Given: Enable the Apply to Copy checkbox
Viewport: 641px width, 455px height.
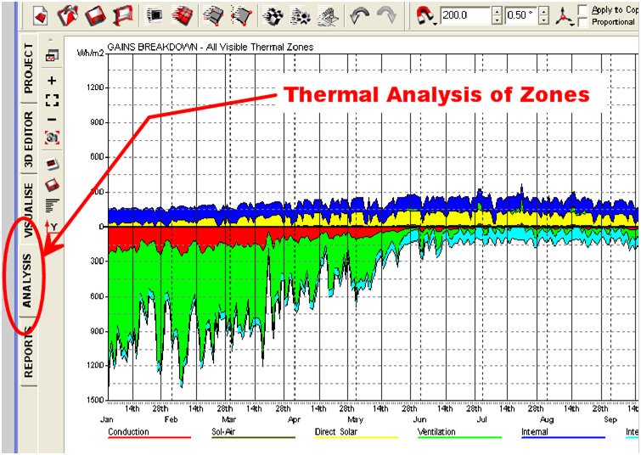Looking at the screenshot, I should coord(583,9).
